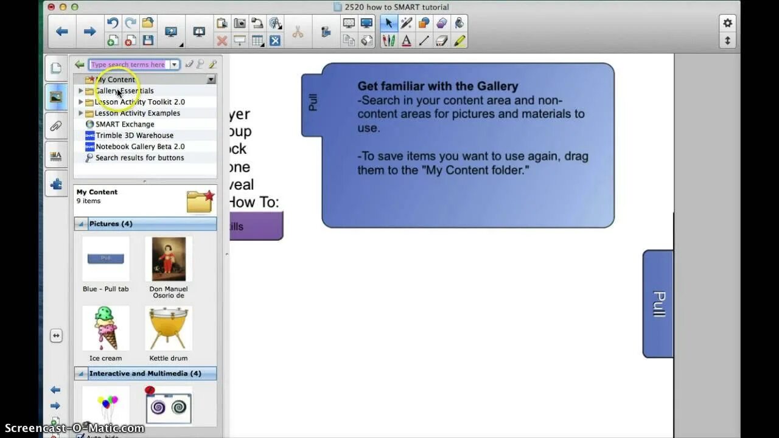Screen dimensions: 779x438
Task: Save the file with the floppy disk icon
Action: [x=148, y=41]
